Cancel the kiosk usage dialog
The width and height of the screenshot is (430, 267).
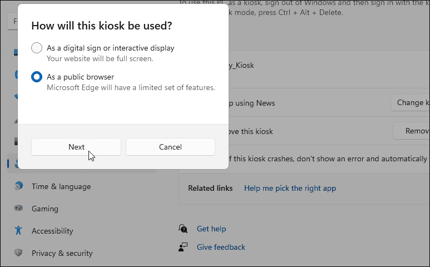point(170,147)
